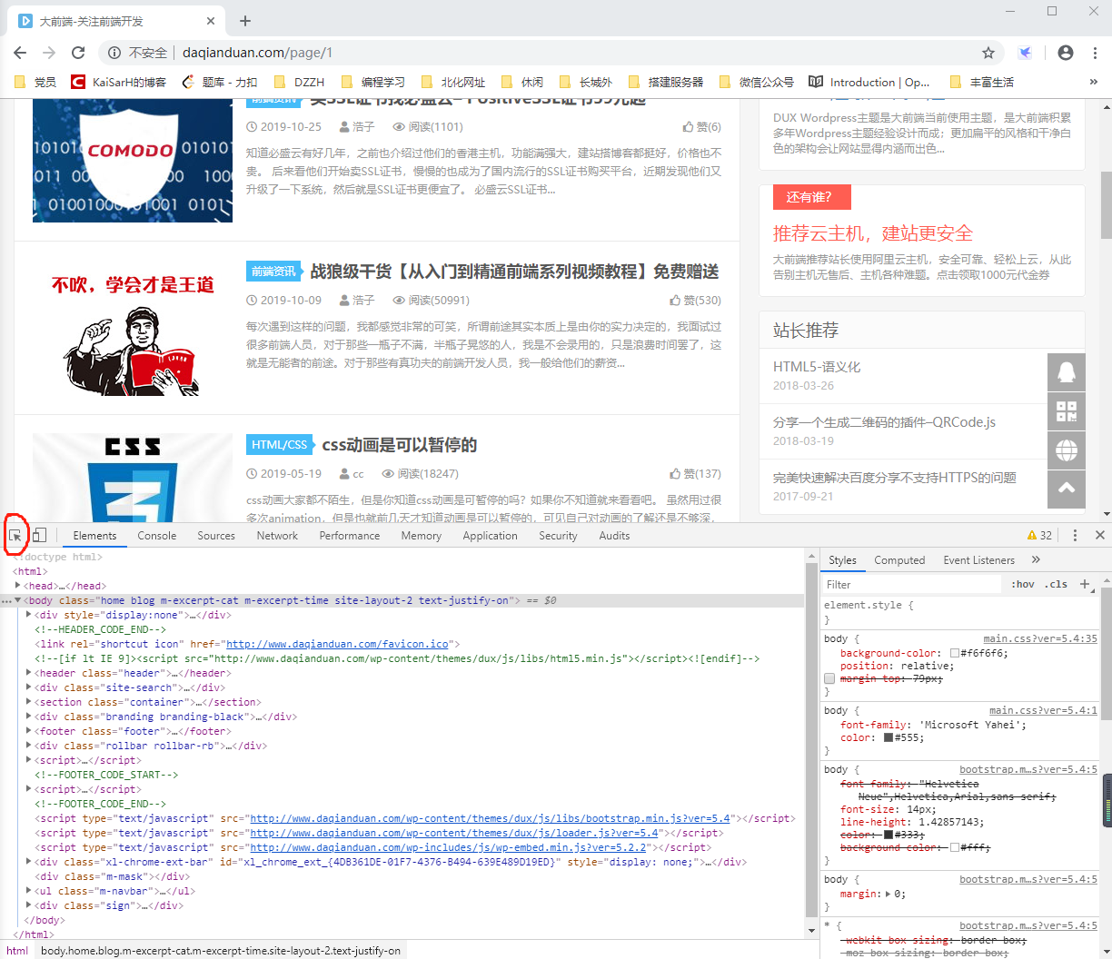Click the globe icon in rollbar
This screenshot has height=959, width=1112.
point(1067,450)
